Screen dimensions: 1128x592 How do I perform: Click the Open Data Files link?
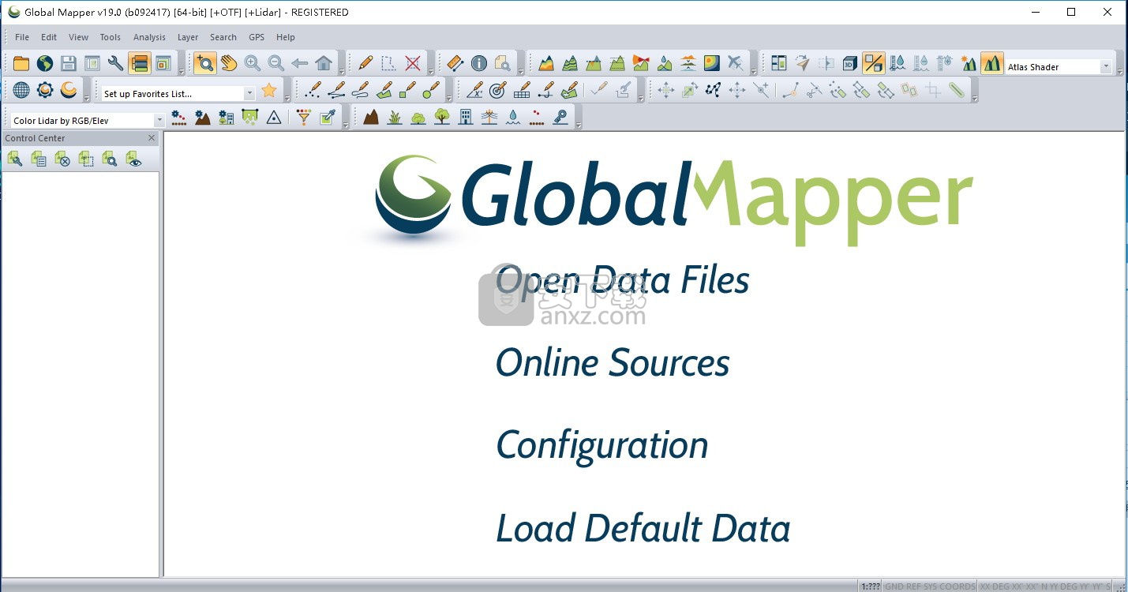click(622, 280)
